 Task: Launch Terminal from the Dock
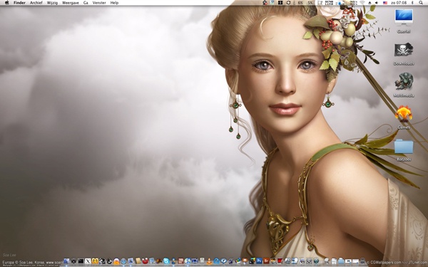click(x=81, y=261)
